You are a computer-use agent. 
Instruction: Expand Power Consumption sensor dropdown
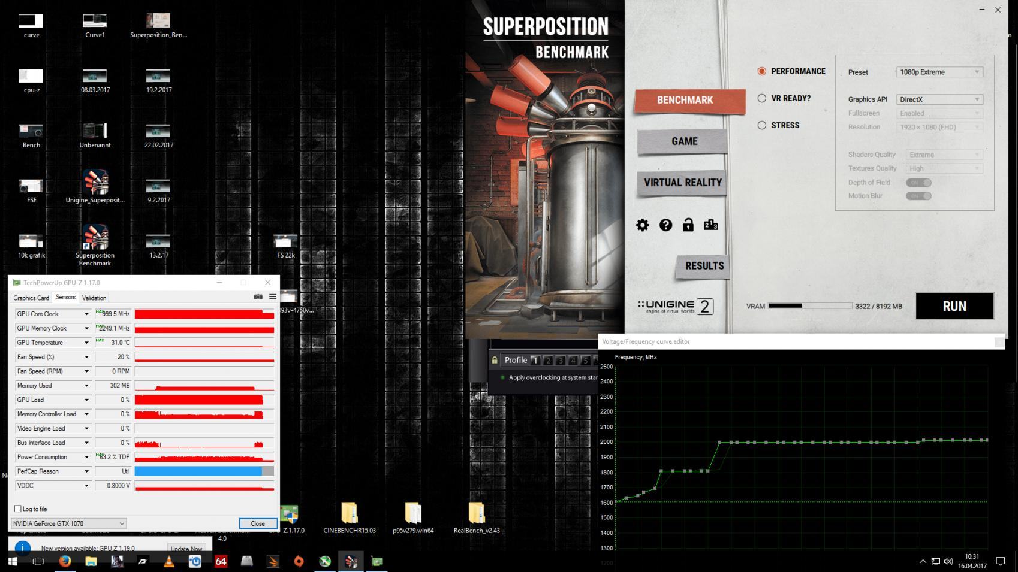[86, 457]
